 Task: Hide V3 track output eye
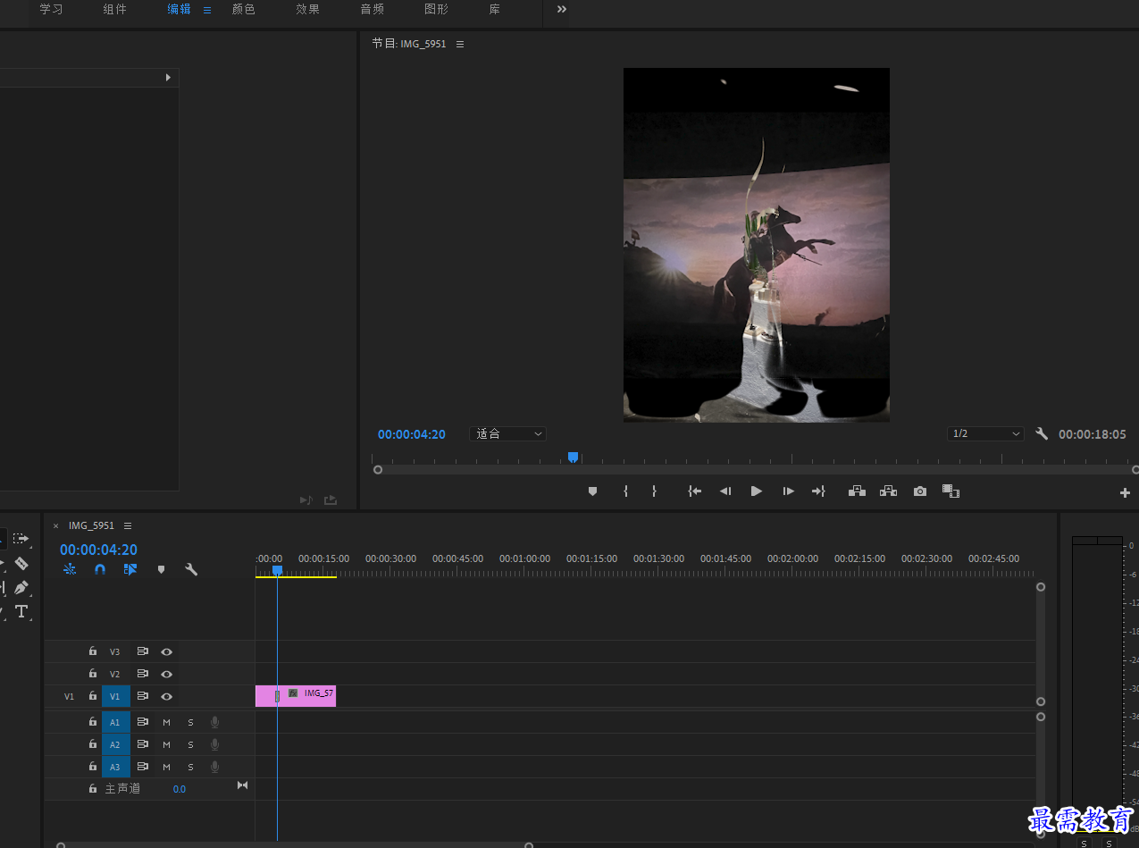[x=166, y=651]
